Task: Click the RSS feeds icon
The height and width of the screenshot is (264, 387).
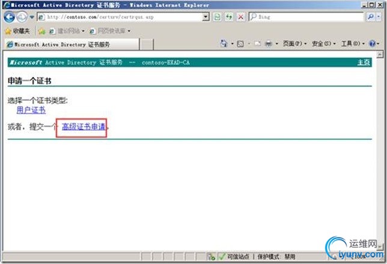Action: [x=240, y=44]
